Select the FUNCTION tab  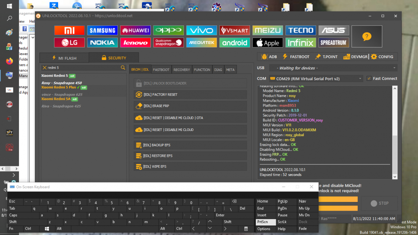click(202, 70)
